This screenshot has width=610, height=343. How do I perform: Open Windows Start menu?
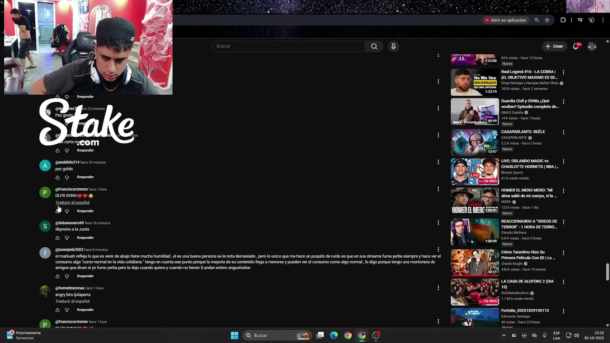pos(234,335)
